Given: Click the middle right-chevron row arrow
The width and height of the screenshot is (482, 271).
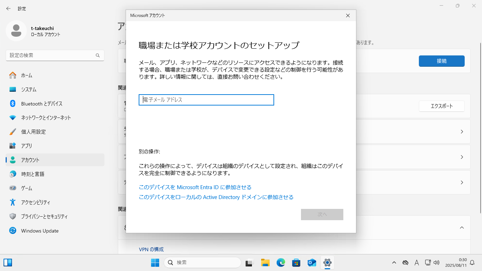Looking at the screenshot, I should coord(462,157).
